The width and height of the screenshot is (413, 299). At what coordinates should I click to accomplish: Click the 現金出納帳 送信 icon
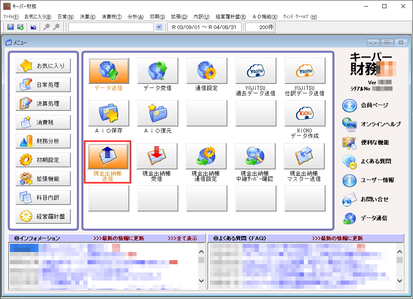pos(108,156)
